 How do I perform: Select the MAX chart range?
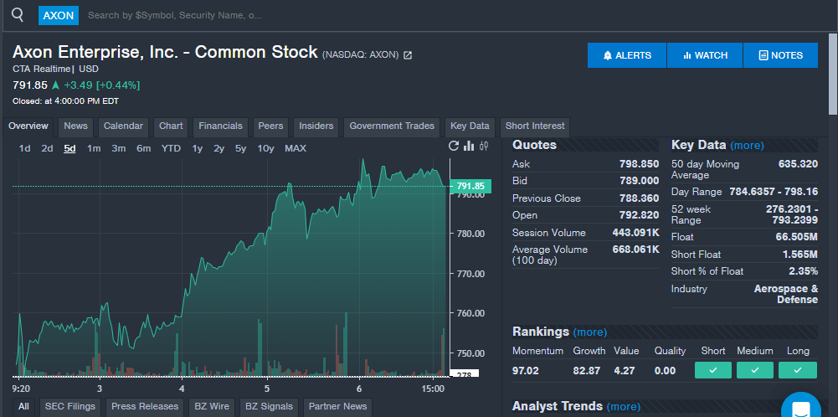296,148
